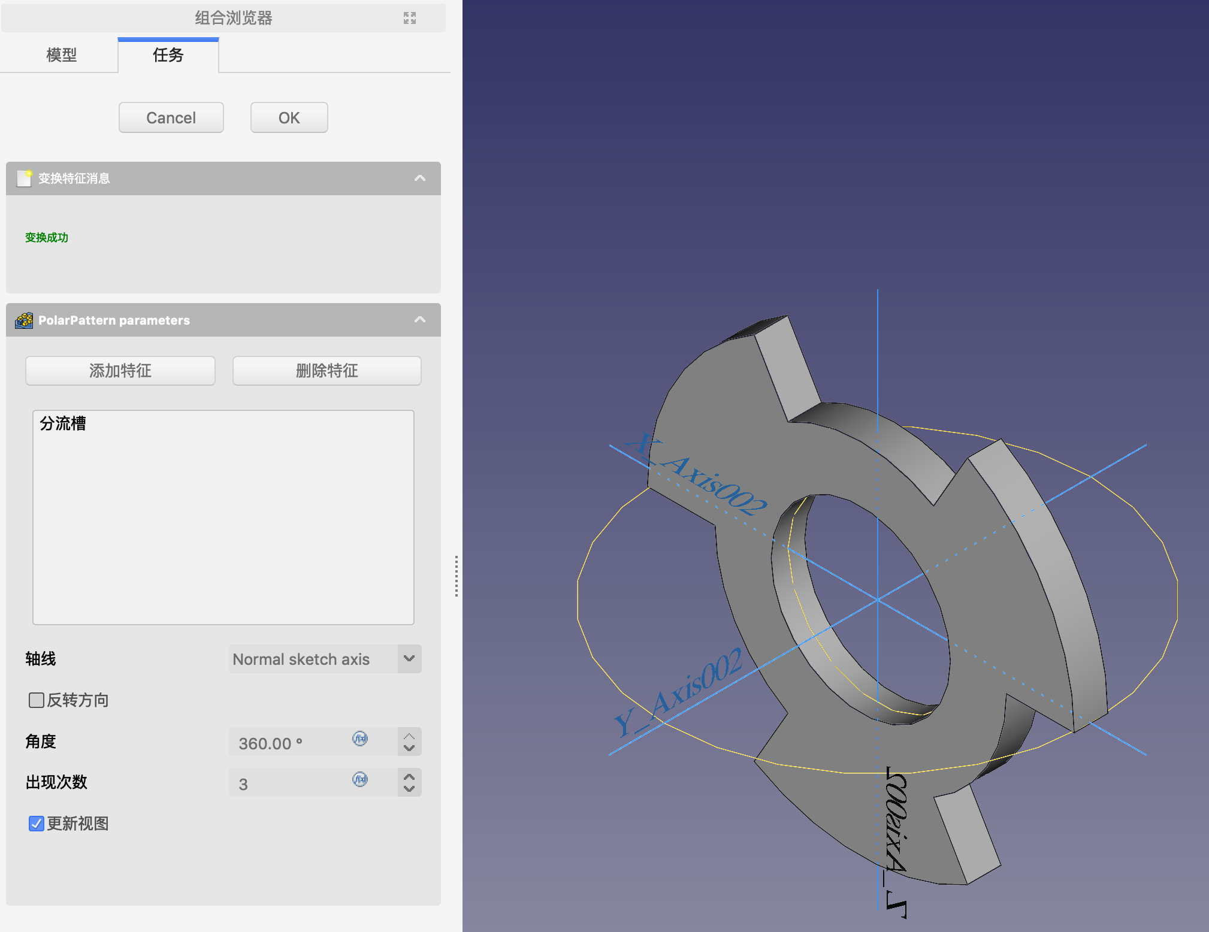Increase the angle value with up arrow

coord(409,736)
